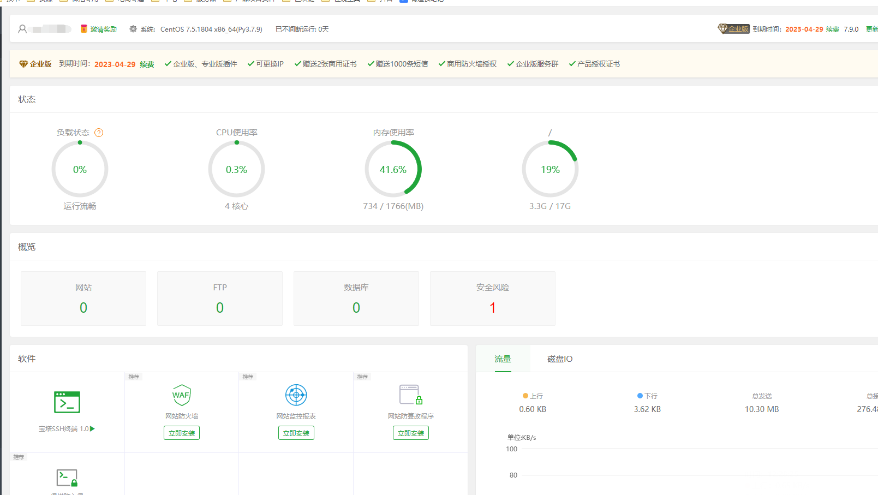The width and height of the screenshot is (878, 495).
Task: Open the 网站 overview card
Action: [83, 299]
